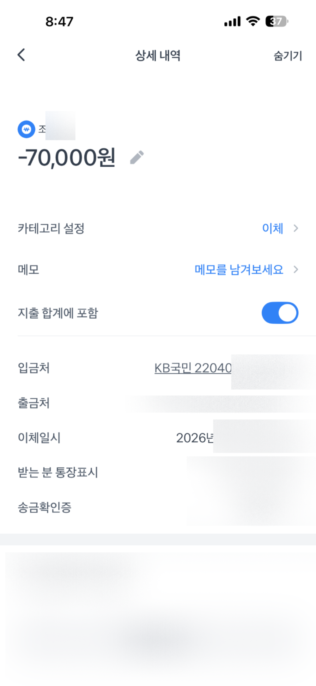Tap the -70,000원 amount text
Viewport: 316px width, 686px height.
coord(67,157)
